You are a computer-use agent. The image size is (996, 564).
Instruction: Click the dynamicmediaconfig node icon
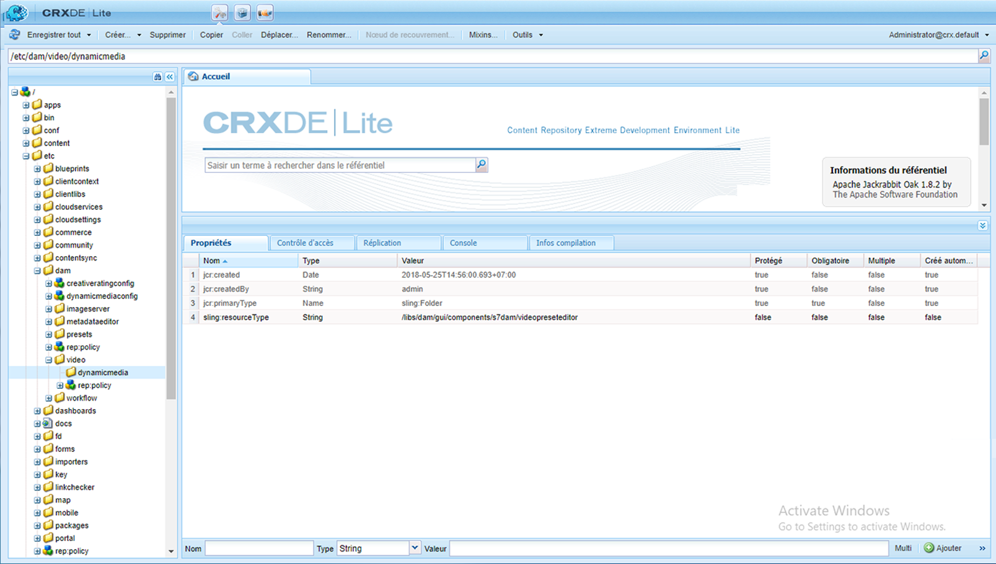[59, 296]
